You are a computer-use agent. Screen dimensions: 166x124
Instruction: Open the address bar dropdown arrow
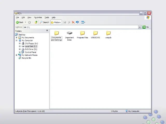(140, 27)
